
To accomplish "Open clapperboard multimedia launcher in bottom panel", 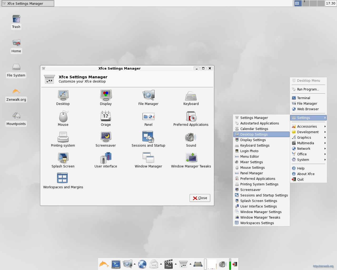I will pyautogui.click(x=168, y=264).
